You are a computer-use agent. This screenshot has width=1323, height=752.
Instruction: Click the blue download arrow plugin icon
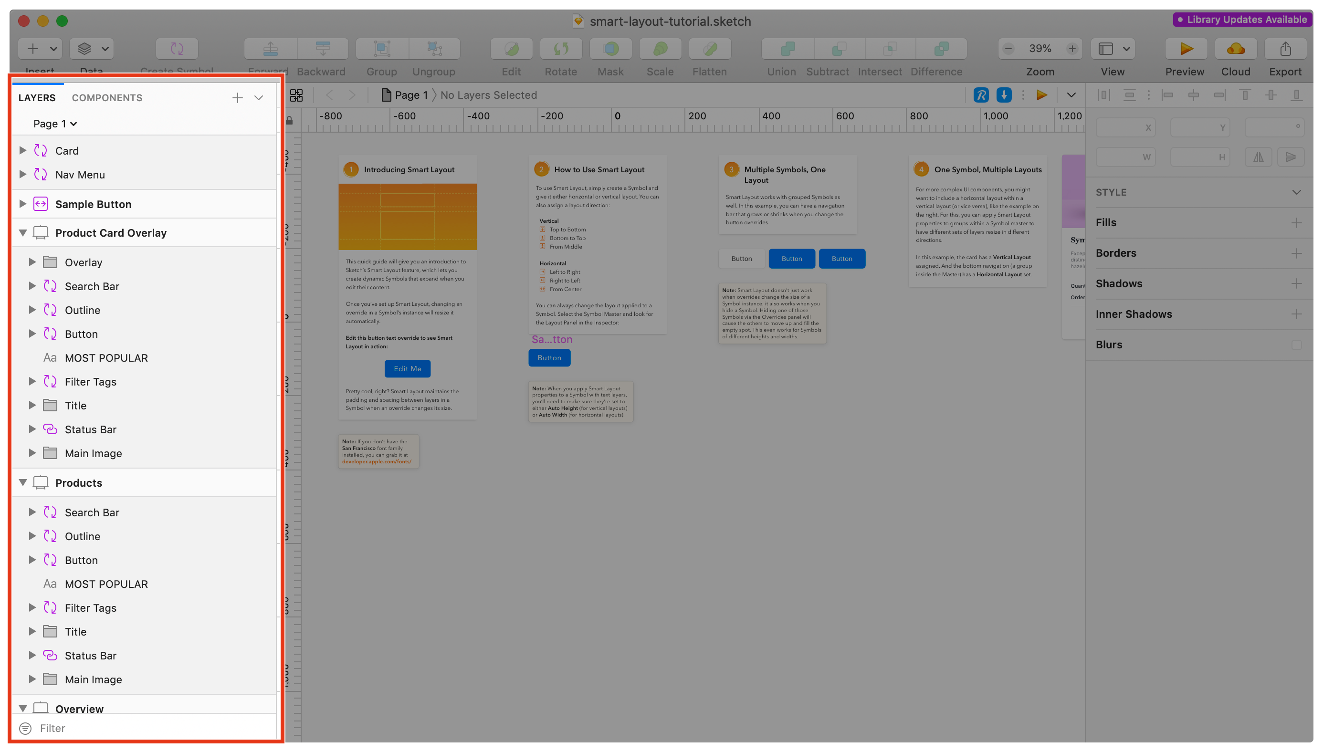pyautogui.click(x=1004, y=95)
